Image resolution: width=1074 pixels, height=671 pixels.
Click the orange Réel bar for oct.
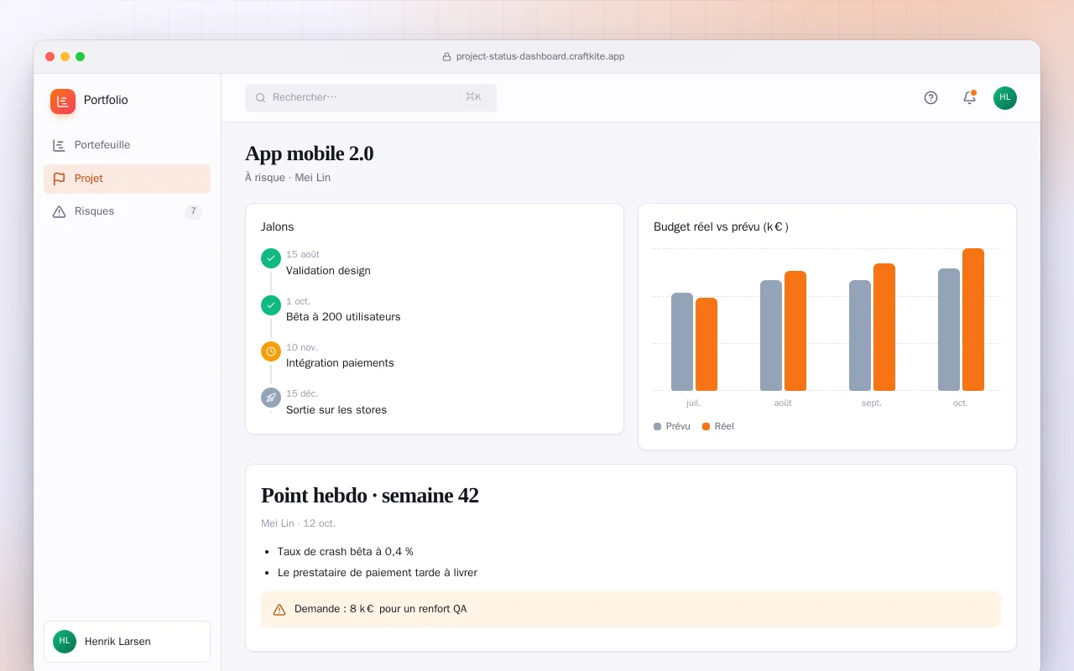pos(973,320)
